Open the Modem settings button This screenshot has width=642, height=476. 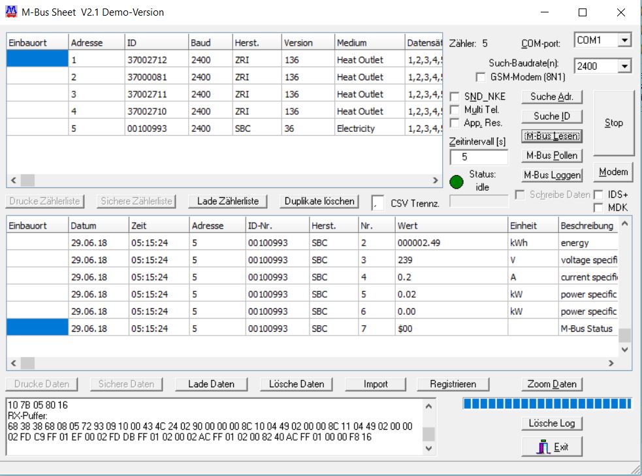[613, 172]
